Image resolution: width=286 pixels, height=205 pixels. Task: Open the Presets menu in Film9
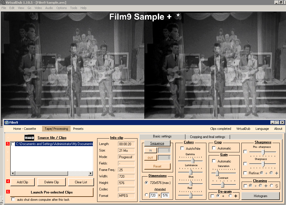[78, 129]
